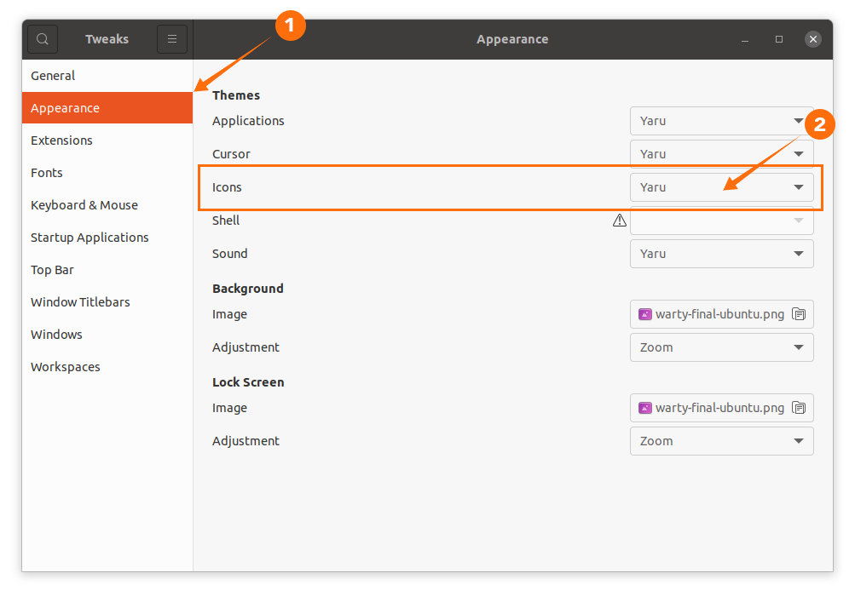Open the Lock Screen Adjustment dropdown
855x596 pixels.
point(721,441)
